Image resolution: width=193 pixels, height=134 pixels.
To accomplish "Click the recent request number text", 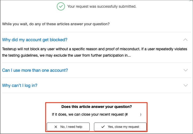I will pyautogui.click(x=133, y=115).
